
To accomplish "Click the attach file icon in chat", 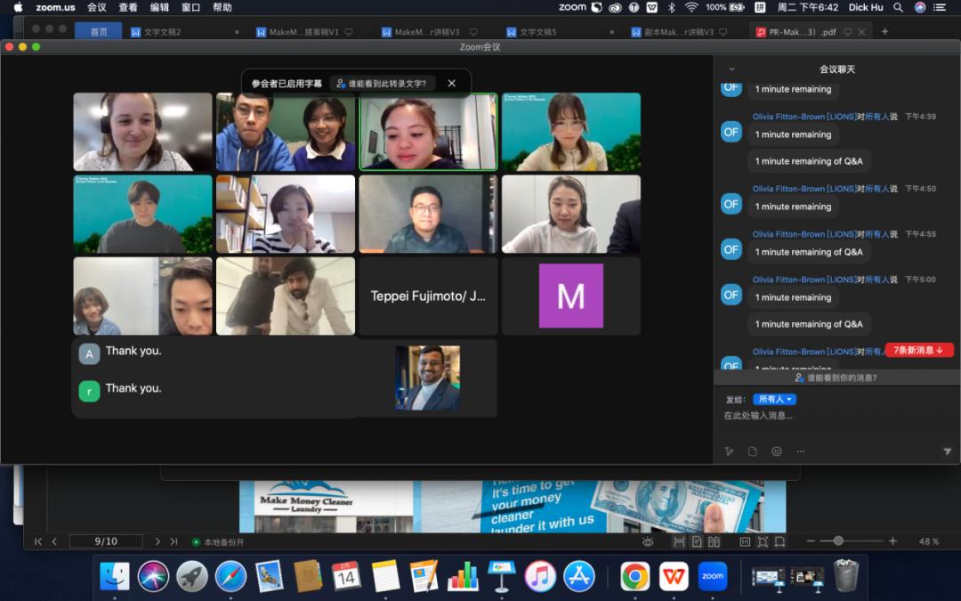I will pos(753,451).
